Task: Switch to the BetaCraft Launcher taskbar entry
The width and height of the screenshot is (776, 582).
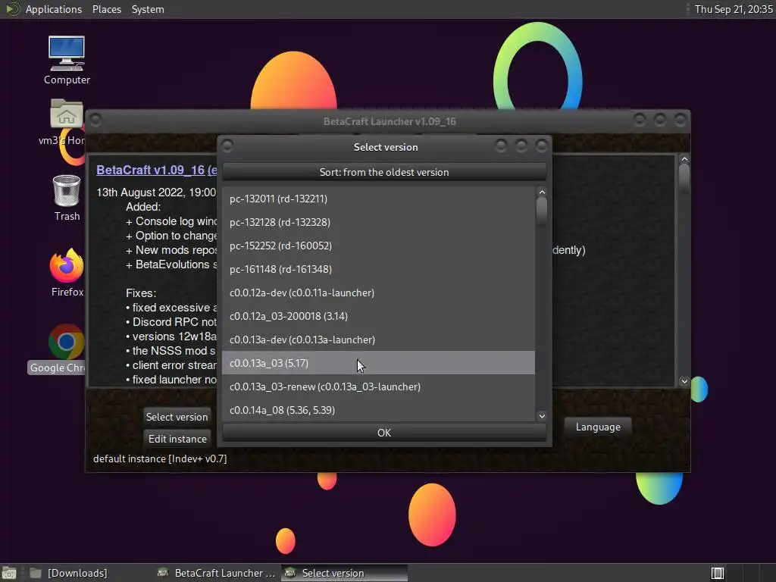Action: (216, 573)
